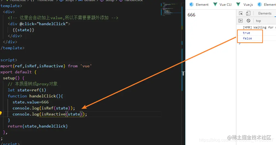Open the Vue CLI bookmark
This screenshot has height=145, width=276.
click(x=222, y=5)
